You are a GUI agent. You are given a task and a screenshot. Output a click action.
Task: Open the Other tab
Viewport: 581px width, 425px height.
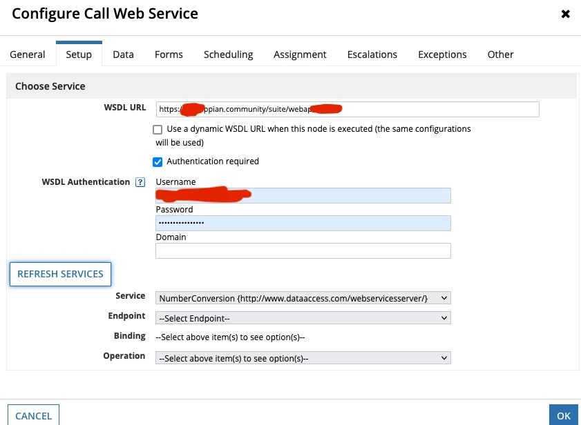tap(501, 55)
